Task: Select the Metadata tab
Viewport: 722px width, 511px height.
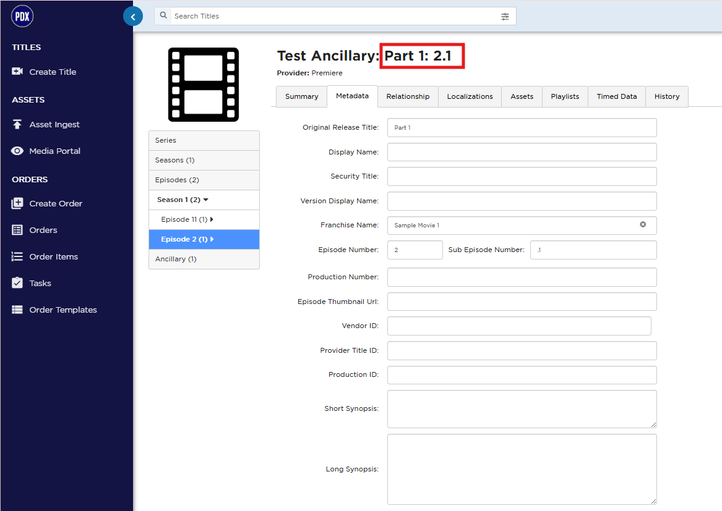Action: [352, 96]
